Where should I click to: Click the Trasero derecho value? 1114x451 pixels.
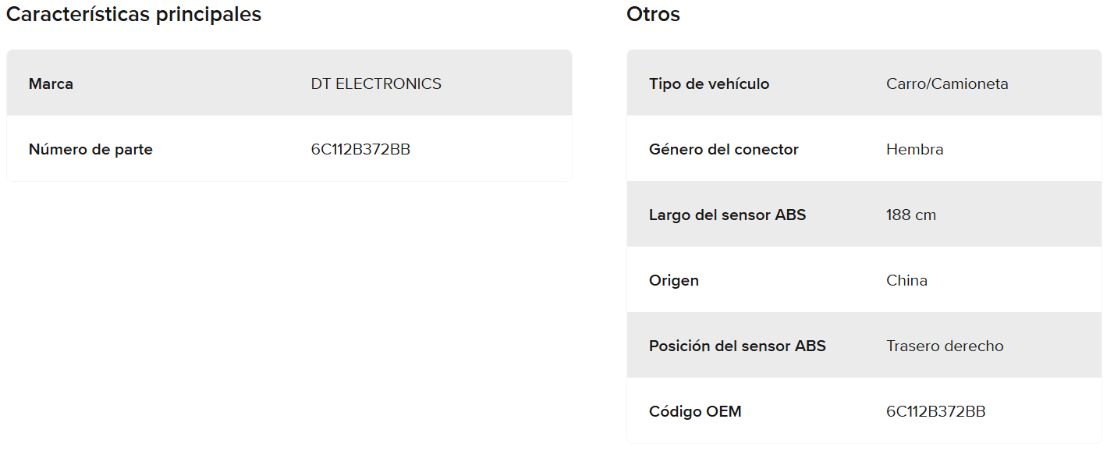click(x=945, y=346)
